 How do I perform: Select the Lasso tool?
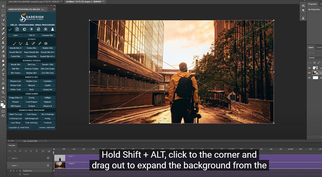3,15
